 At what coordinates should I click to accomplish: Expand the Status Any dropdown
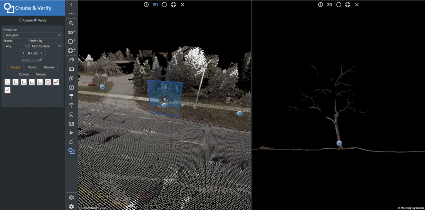coord(16,46)
